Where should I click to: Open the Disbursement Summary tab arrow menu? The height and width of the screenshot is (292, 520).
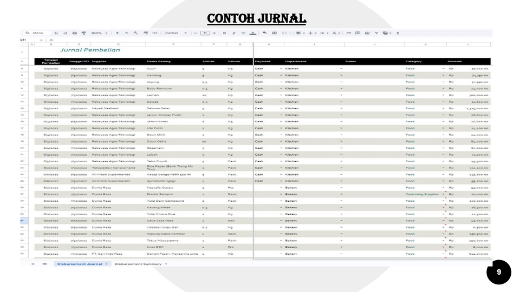point(166,264)
